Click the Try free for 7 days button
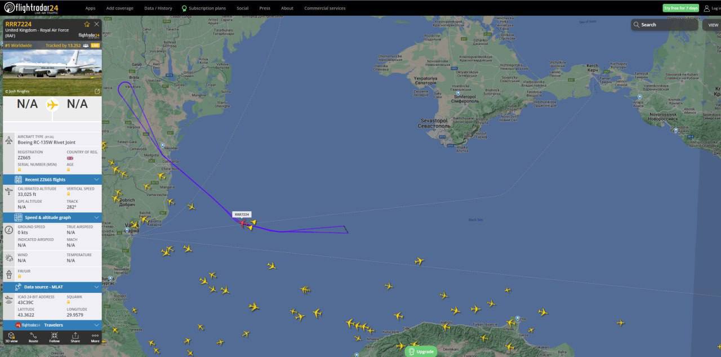Image resolution: width=721 pixels, height=357 pixels. pyautogui.click(x=680, y=8)
